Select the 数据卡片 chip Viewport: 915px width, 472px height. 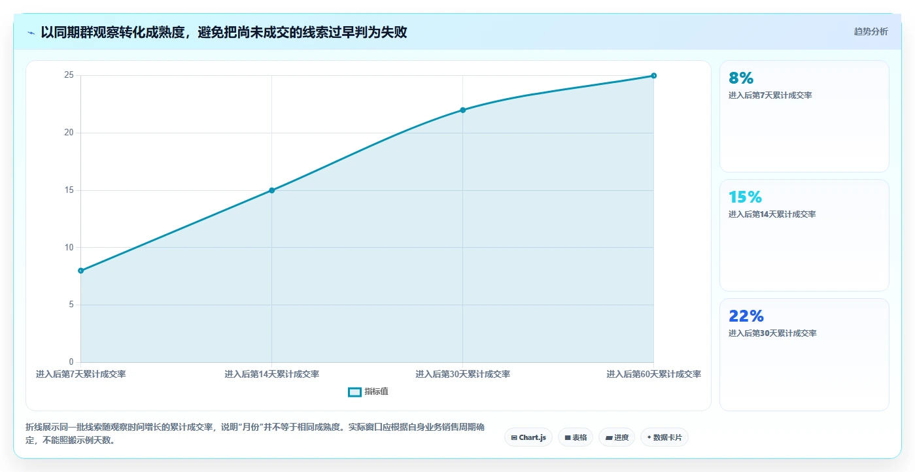pos(665,437)
